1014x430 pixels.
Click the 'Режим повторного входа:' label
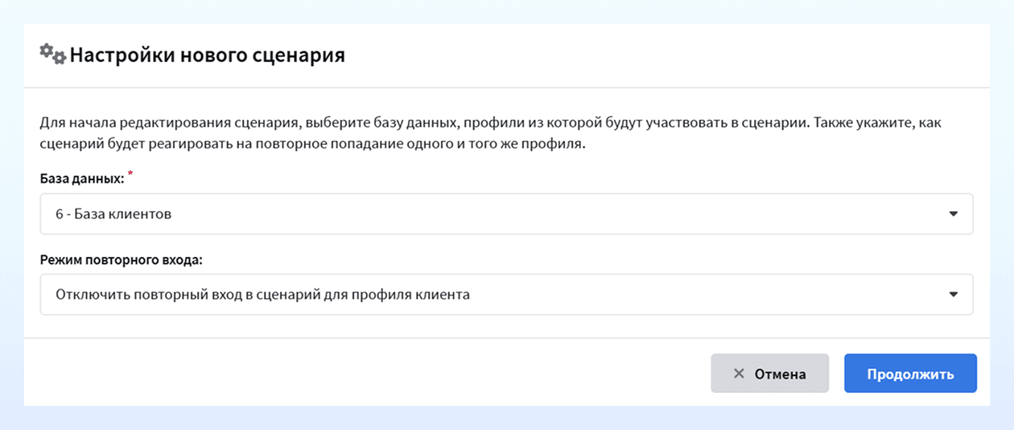tap(121, 260)
